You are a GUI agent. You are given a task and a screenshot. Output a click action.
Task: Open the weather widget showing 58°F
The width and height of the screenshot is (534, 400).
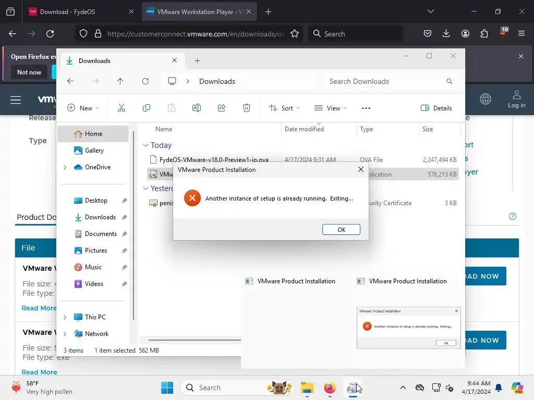tap(42, 387)
